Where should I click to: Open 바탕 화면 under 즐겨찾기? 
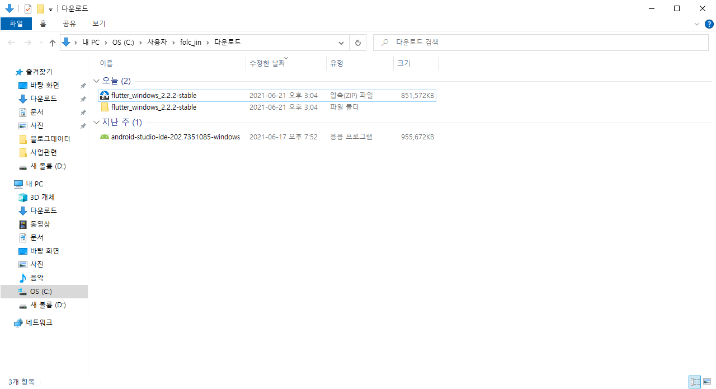[x=45, y=86]
